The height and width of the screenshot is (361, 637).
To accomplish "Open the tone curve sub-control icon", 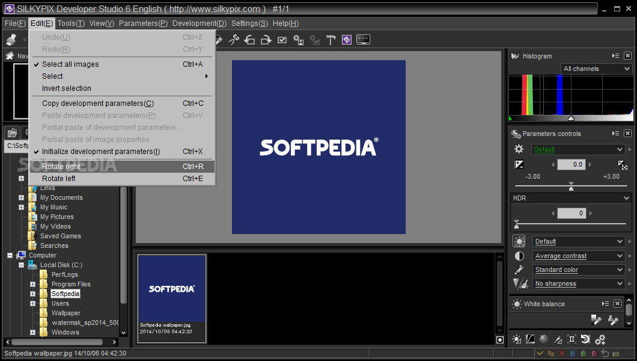I will pos(530,339).
